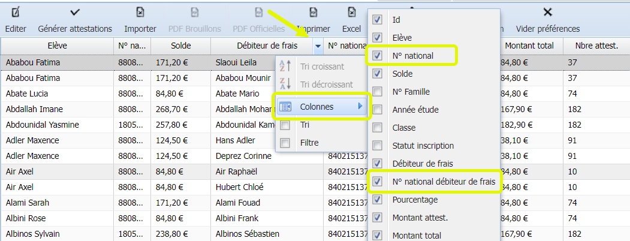Screen dimensions: 630x241
Task: Sort by the Elève column header
Action: pos(57,46)
